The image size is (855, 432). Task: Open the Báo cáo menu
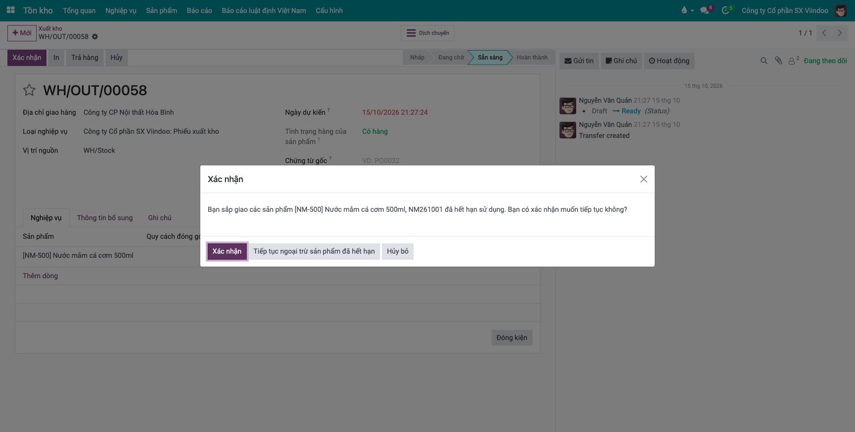pyautogui.click(x=199, y=10)
